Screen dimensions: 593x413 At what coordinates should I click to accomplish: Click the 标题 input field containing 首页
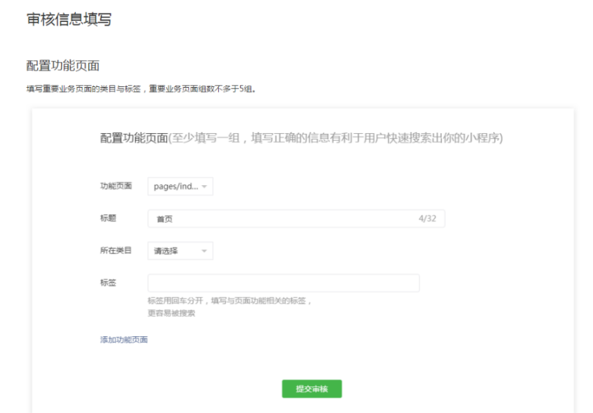point(296,219)
